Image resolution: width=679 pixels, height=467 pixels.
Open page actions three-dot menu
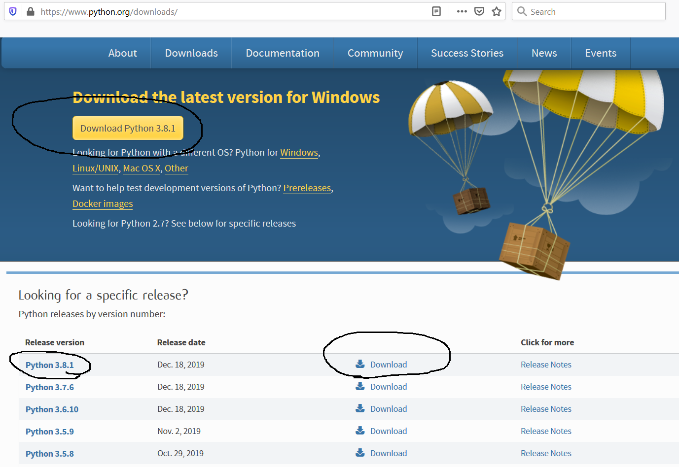click(x=462, y=11)
